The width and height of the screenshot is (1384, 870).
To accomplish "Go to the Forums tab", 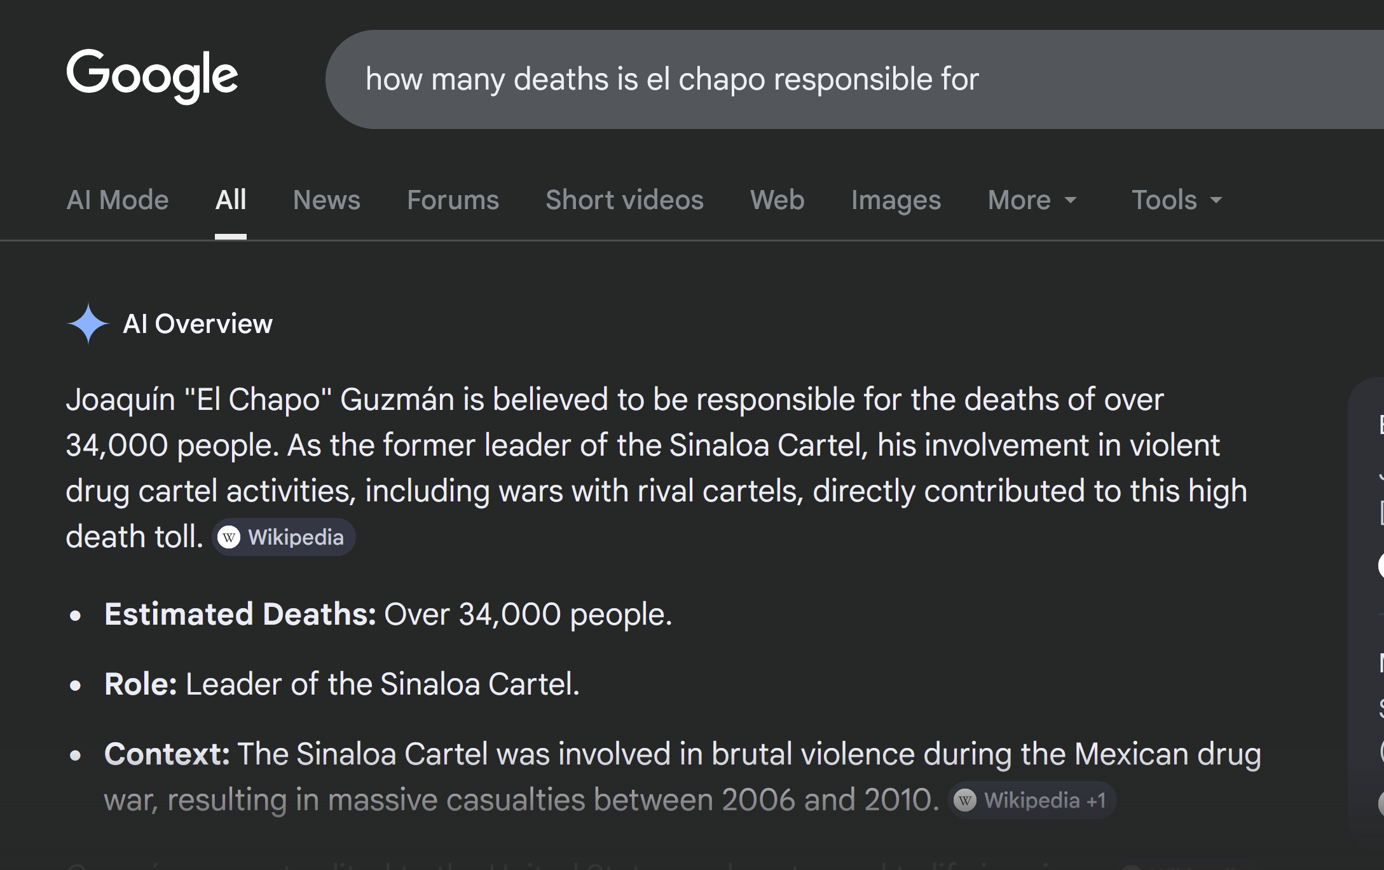I will (x=453, y=200).
